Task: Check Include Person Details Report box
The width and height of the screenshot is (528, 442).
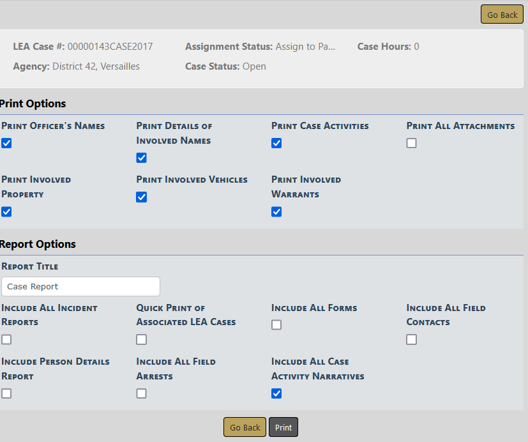Action: click(x=6, y=393)
